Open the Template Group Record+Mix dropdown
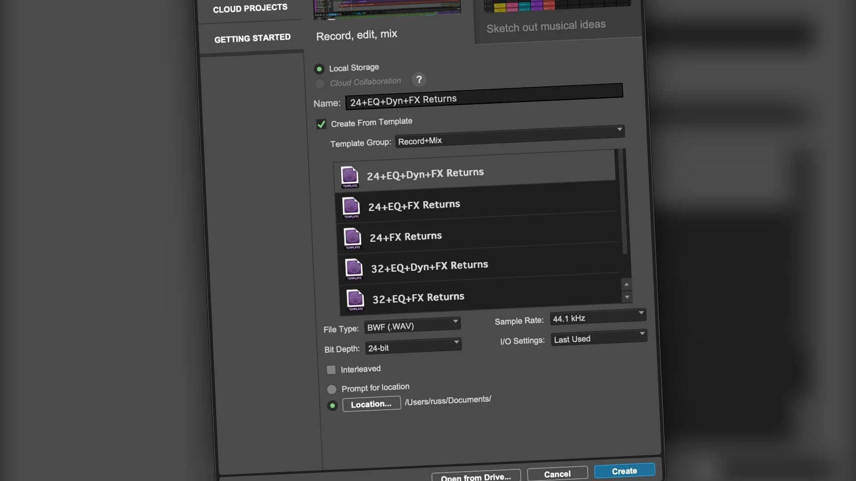The height and width of the screenshot is (481, 856). [509, 135]
